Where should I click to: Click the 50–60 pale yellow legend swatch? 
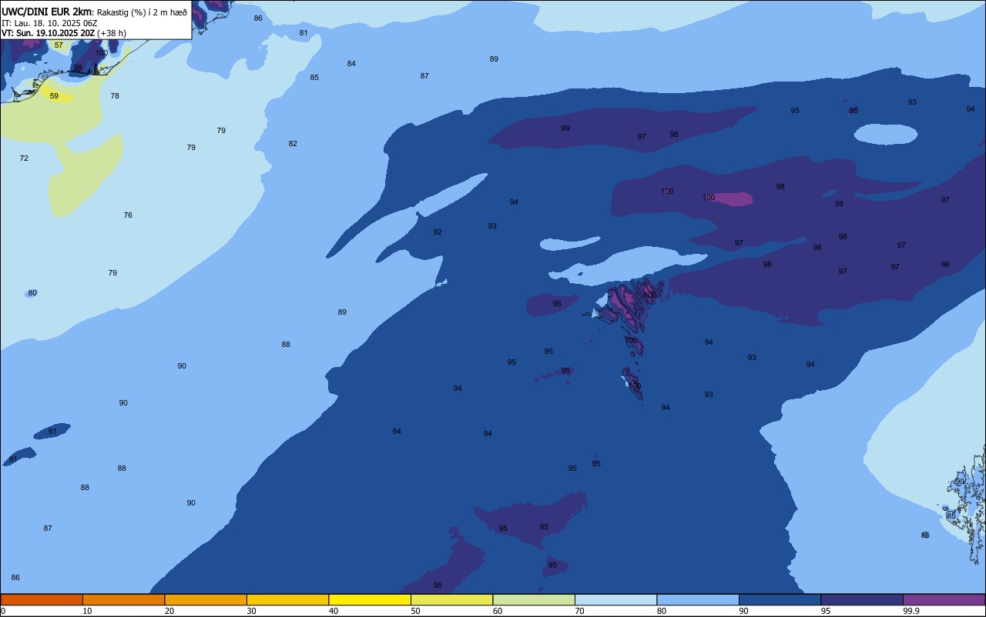pos(451,599)
